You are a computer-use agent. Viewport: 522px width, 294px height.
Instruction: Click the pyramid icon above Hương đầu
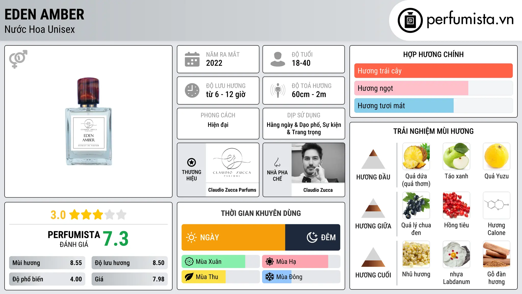pyautogui.click(x=373, y=159)
